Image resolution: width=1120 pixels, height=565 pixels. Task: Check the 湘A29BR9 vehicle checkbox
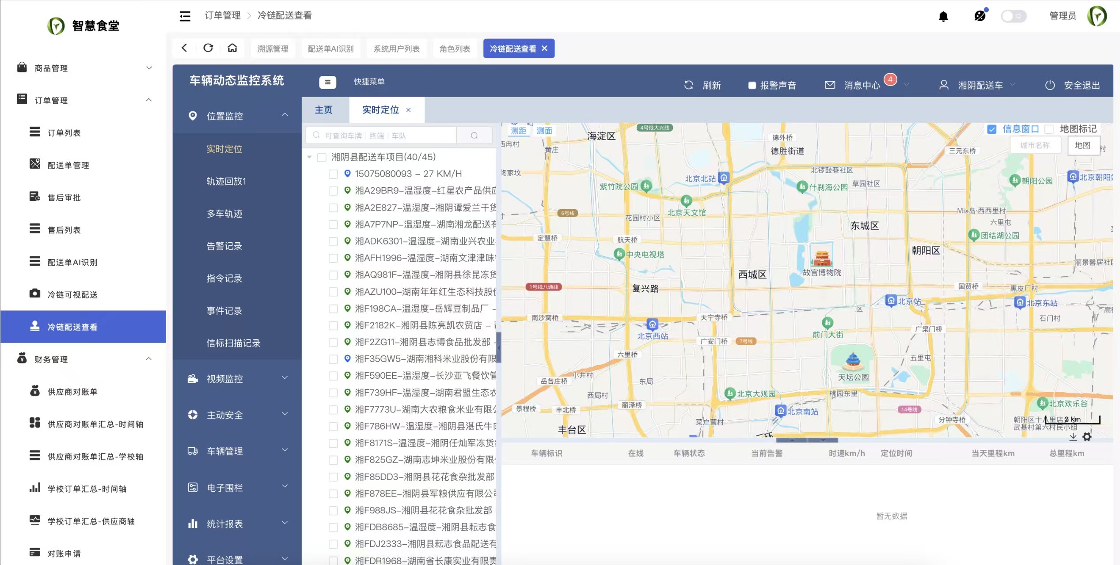(334, 191)
